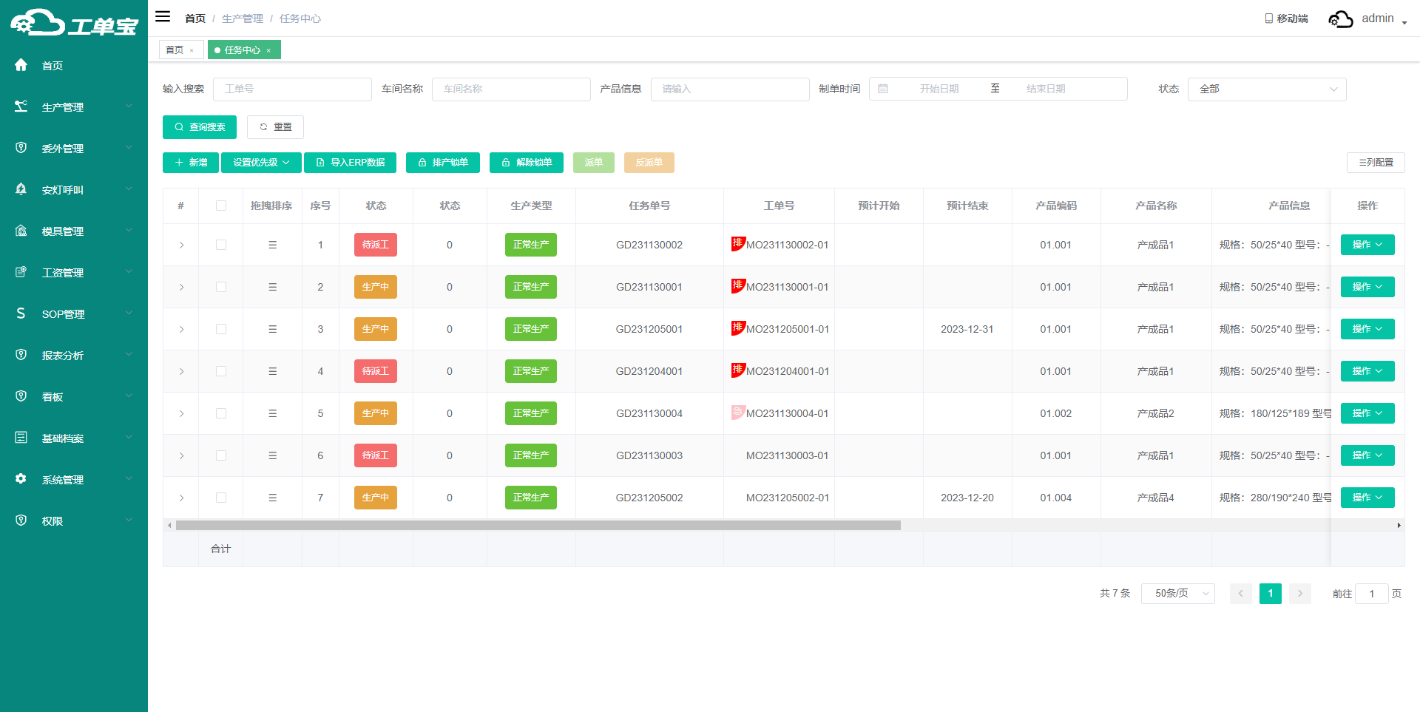Open the 状态 filter dropdown

coord(1266,89)
